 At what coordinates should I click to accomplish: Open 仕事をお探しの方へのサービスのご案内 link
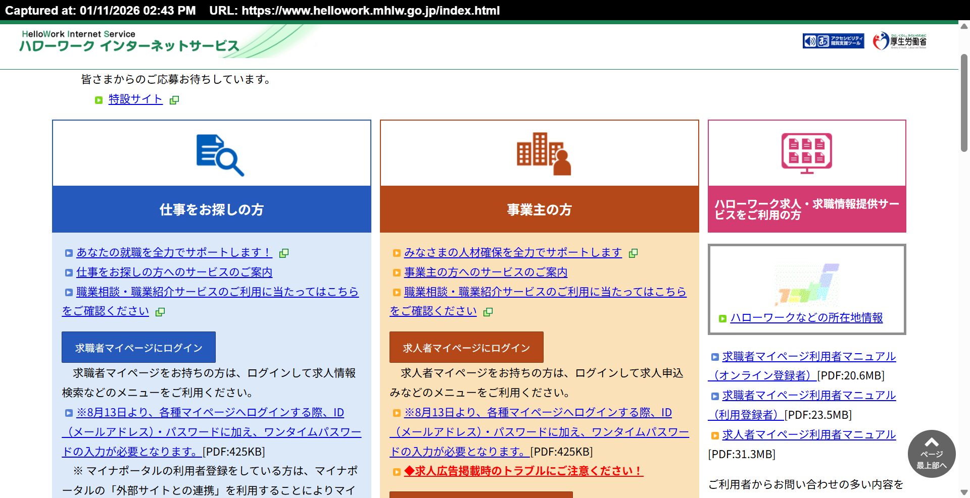pyautogui.click(x=174, y=272)
